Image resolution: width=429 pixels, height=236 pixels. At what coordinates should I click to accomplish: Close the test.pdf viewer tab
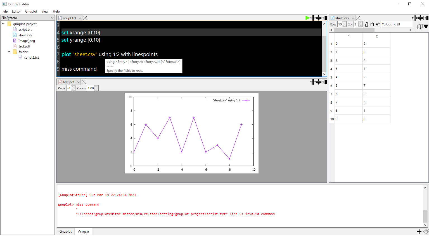(84, 82)
